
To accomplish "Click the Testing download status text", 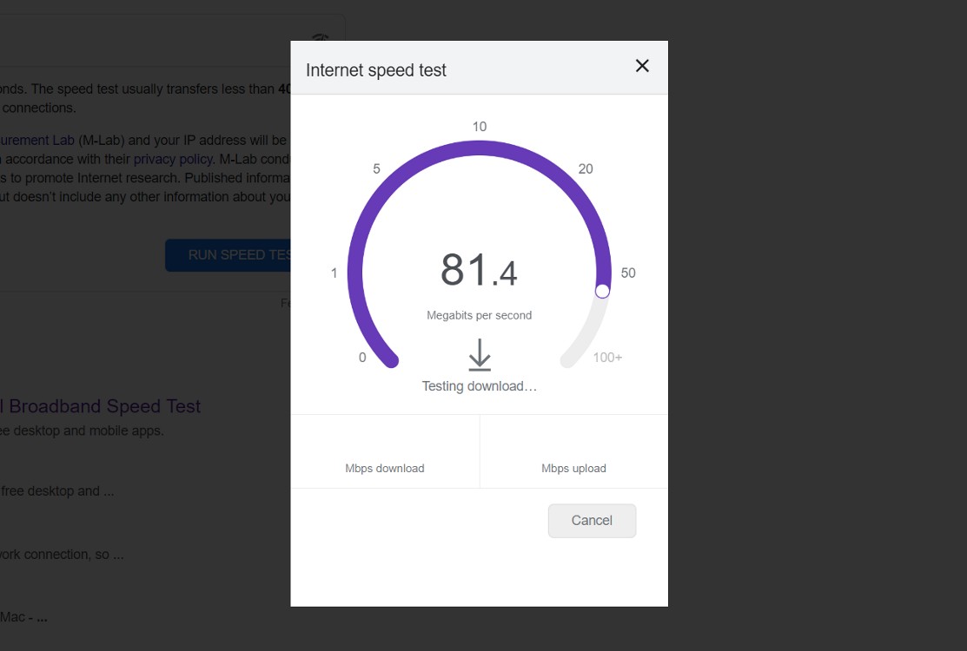I will point(479,385).
